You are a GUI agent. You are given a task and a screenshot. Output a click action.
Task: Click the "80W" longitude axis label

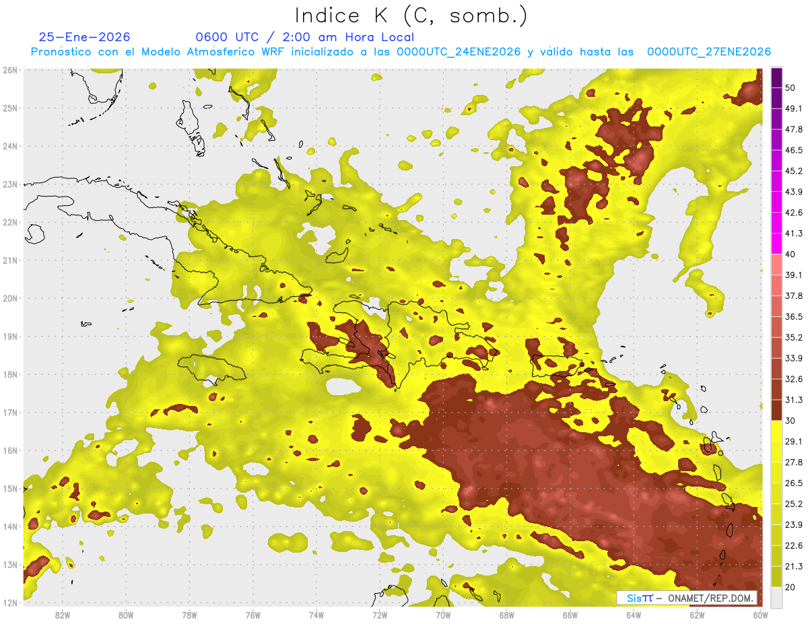point(126,615)
